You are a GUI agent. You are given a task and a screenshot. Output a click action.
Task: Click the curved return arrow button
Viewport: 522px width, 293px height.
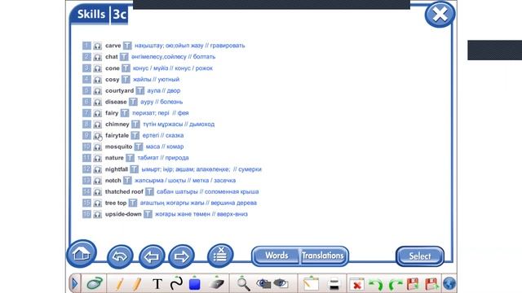pos(120,256)
